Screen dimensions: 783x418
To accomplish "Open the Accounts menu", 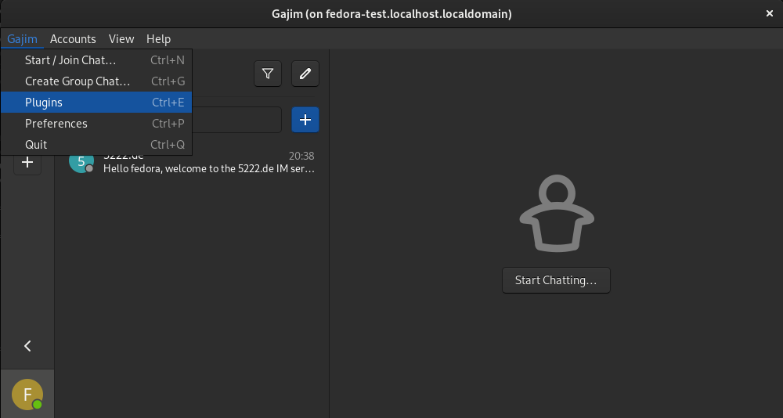I will (x=73, y=38).
